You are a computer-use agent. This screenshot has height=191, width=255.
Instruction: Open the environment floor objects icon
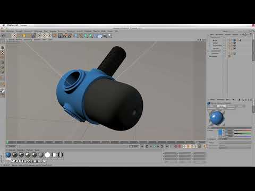(x=100, y=36)
